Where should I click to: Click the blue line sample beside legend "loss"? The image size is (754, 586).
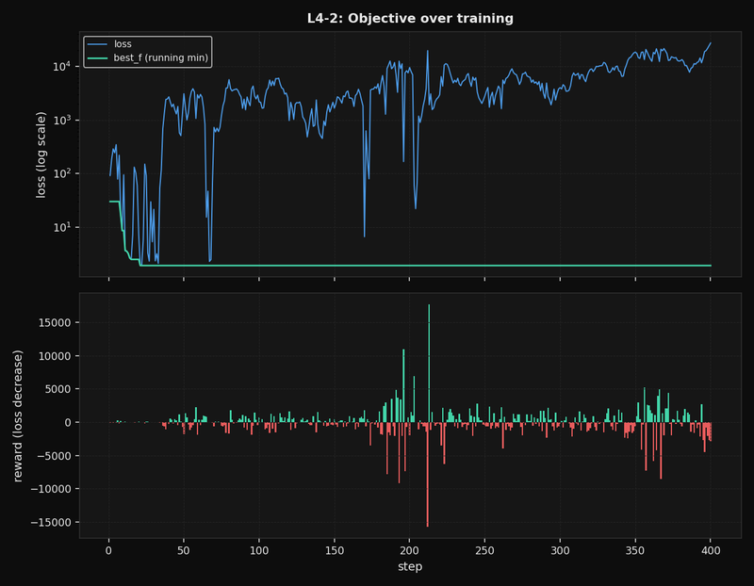[97, 44]
